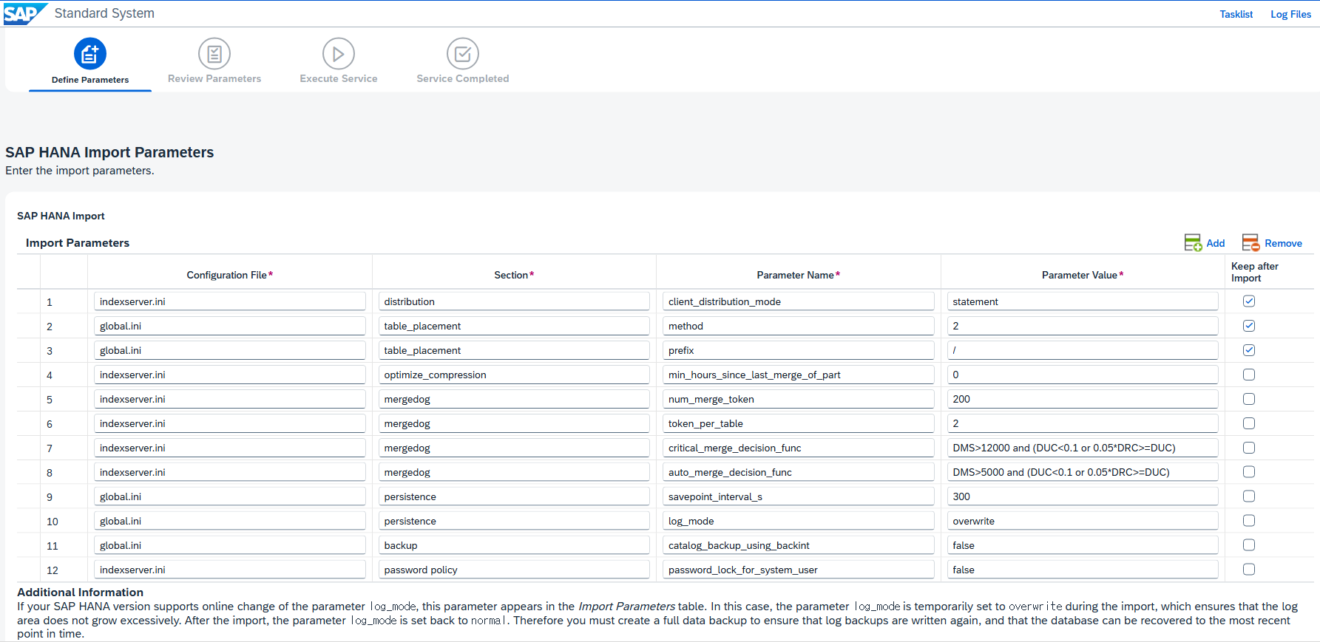Edit the min_hours_since_last_merge_of_part name field

pyautogui.click(x=799, y=375)
